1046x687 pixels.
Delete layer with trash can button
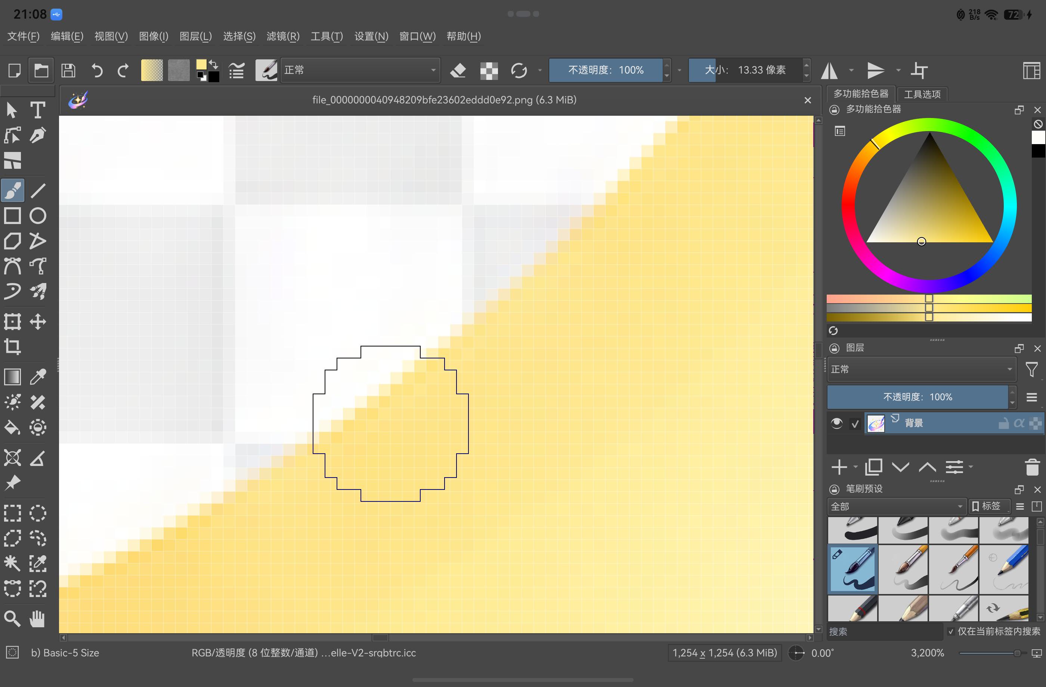pyautogui.click(x=1032, y=467)
